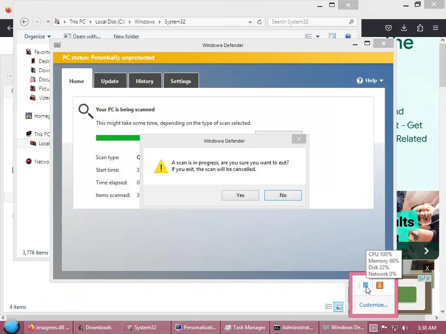Image resolution: width=446 pixels, height=334 pixels.
Task: Toggle the preview pane icon
Action: pyautogui.click(x=332, y=36)
